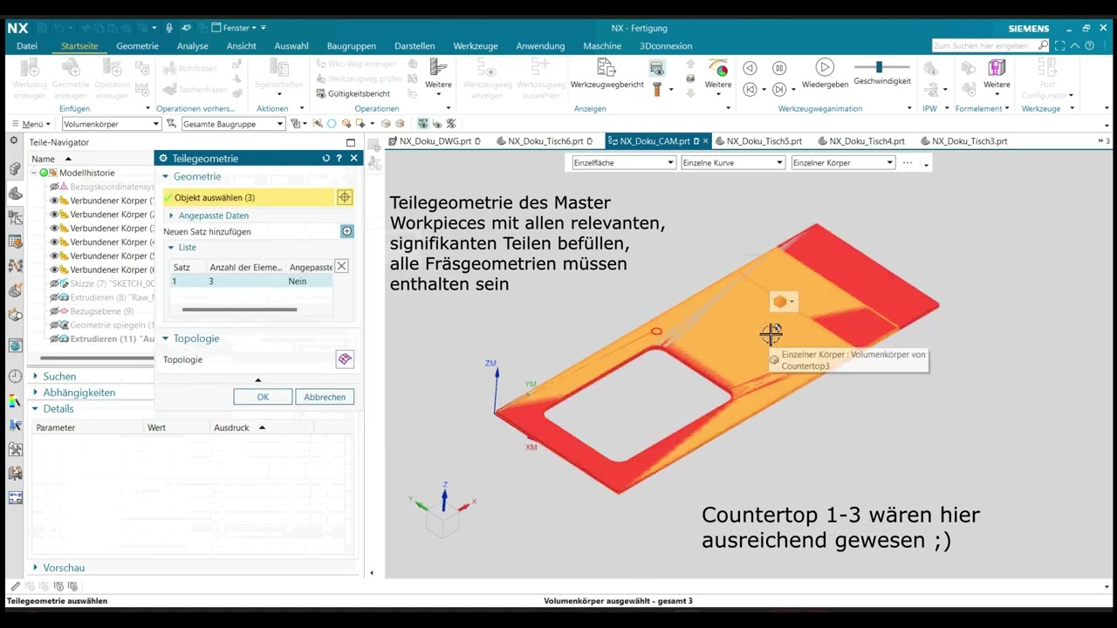Switch to the Geometrie ribbon tab
The height and width of the screenshot is (628, 1117).
[137, 46]
